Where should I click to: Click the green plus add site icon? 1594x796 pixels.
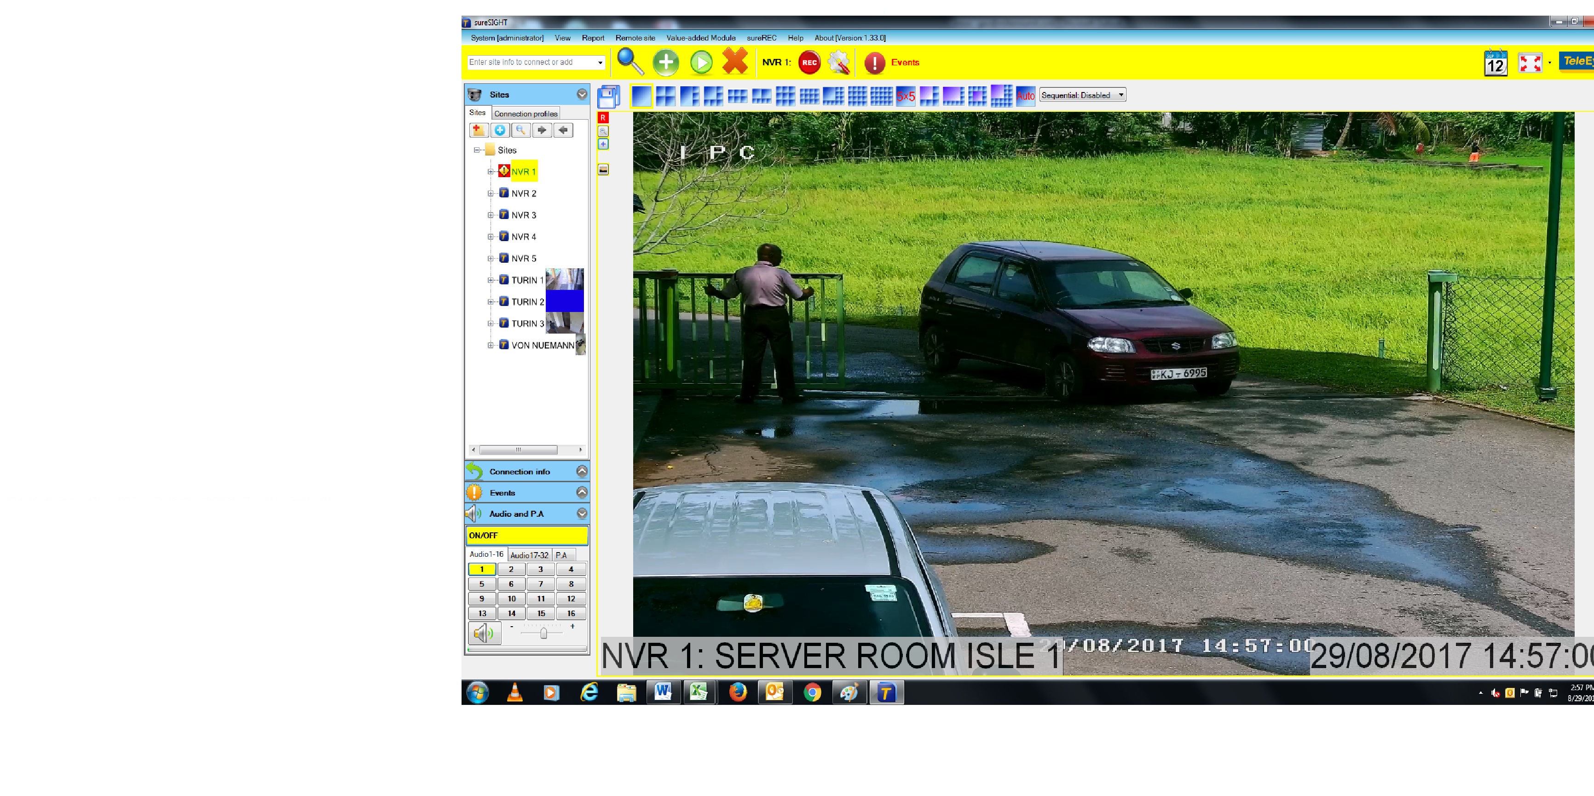pyautogui.click(x=666, y=63)
